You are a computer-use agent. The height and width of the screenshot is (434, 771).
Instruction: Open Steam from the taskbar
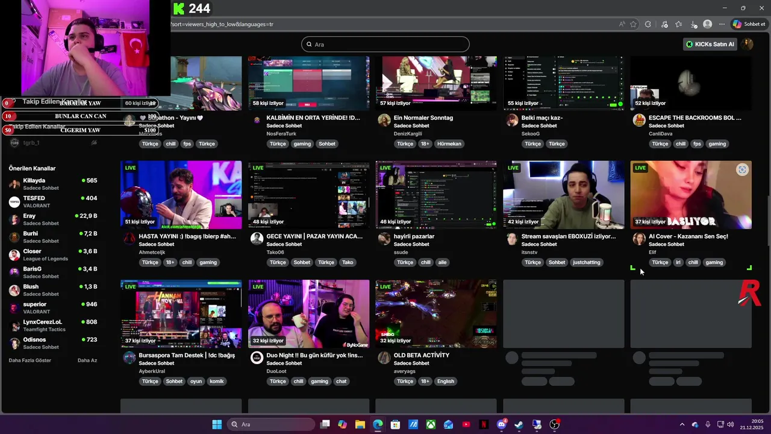pos(519,424)
